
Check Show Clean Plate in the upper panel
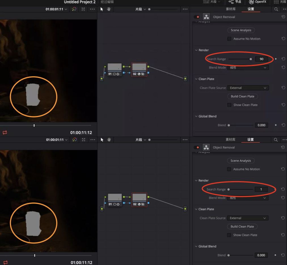[x=229, y=105]
